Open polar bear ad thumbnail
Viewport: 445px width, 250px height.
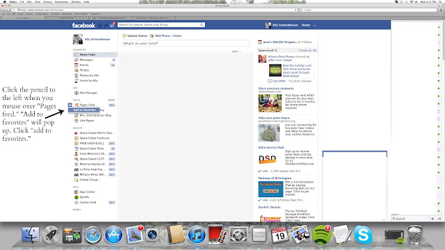click(269, 133)
